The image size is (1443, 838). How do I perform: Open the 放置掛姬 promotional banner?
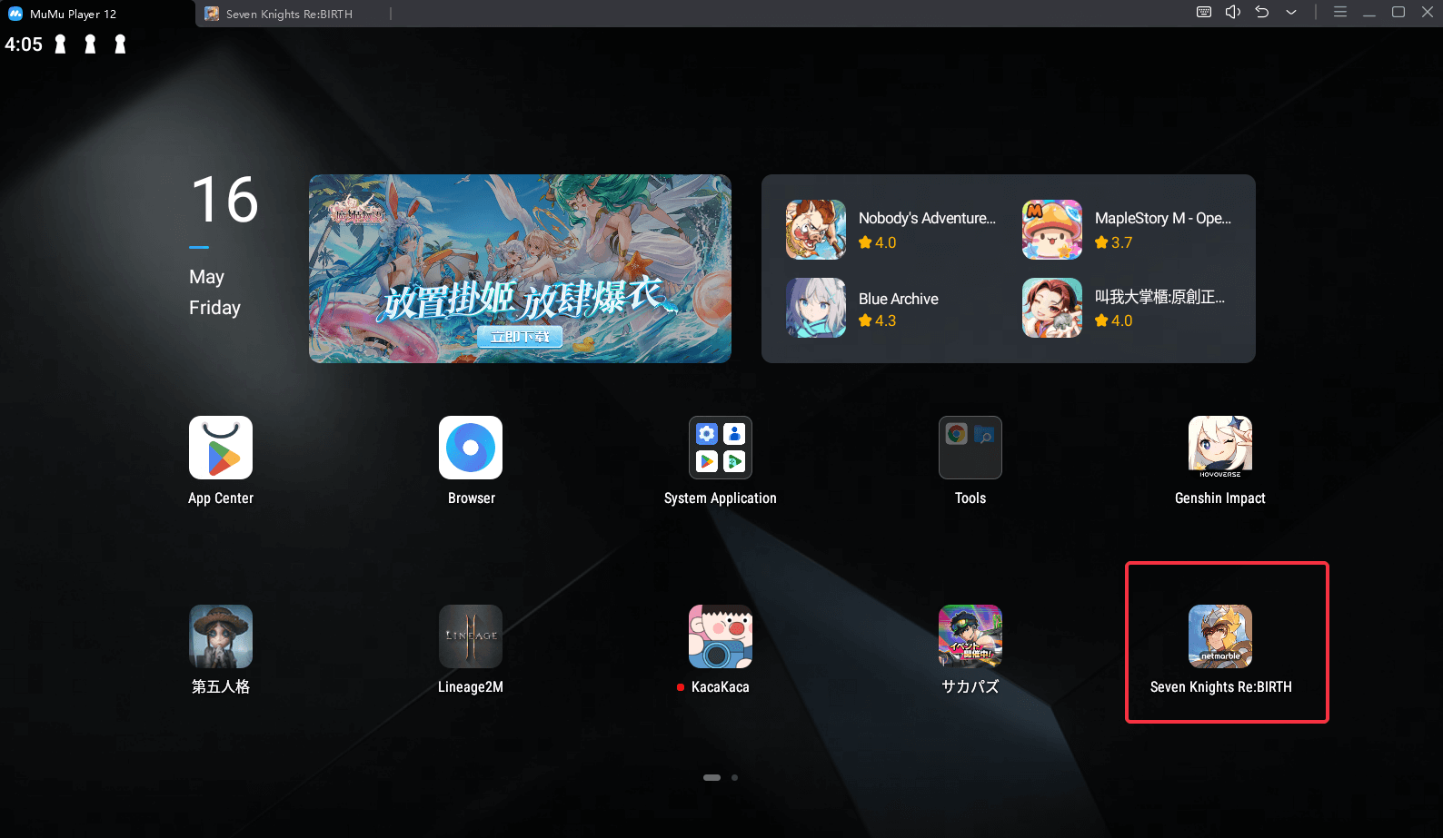(520, 269)
